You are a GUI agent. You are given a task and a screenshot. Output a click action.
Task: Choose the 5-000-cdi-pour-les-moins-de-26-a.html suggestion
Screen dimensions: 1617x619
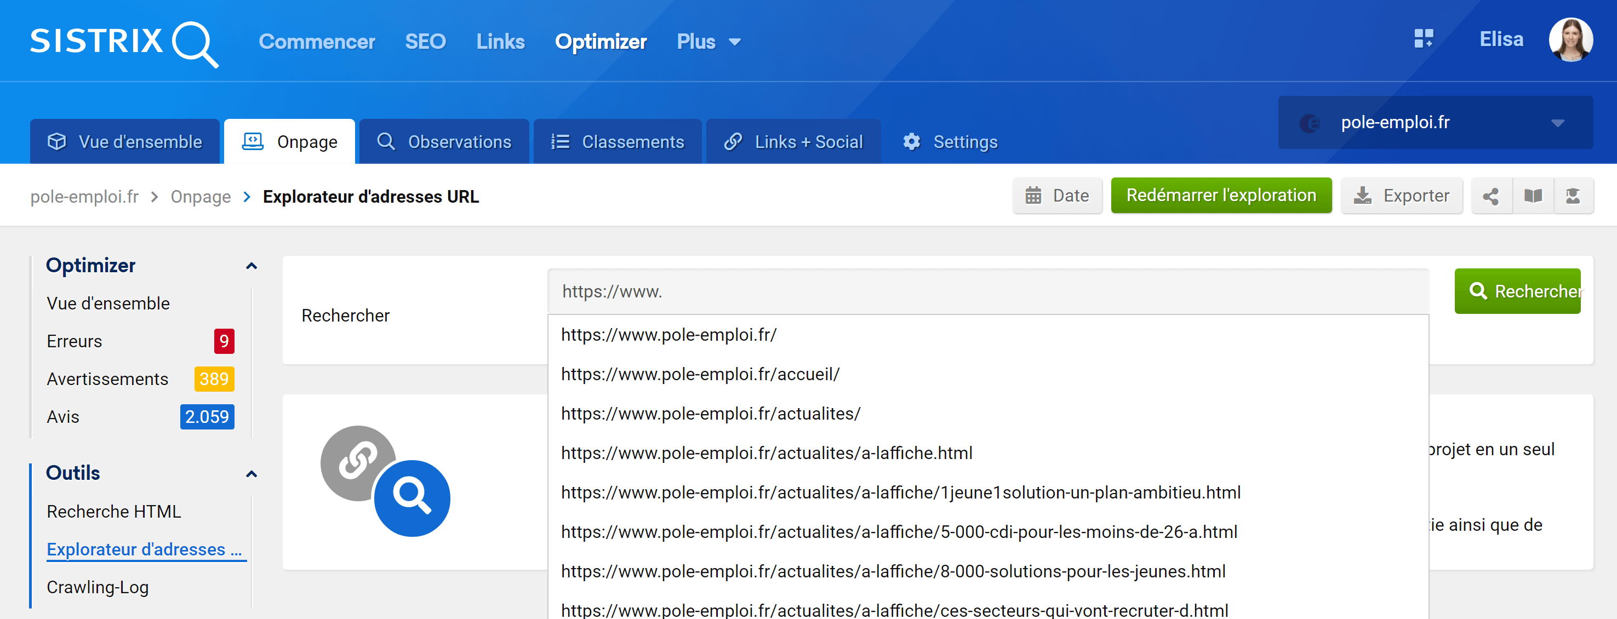click(988, 532)
